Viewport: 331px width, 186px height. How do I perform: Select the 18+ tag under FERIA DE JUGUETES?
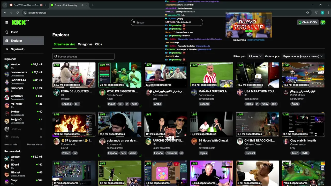[77, 104]
